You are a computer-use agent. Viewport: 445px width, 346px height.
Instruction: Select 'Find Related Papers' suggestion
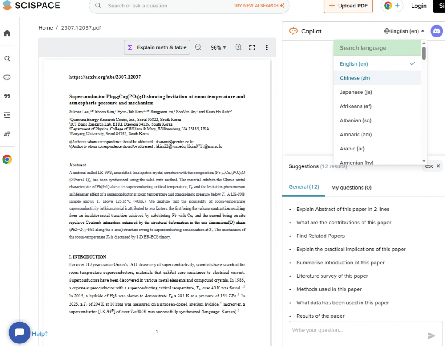pos(320,236)
